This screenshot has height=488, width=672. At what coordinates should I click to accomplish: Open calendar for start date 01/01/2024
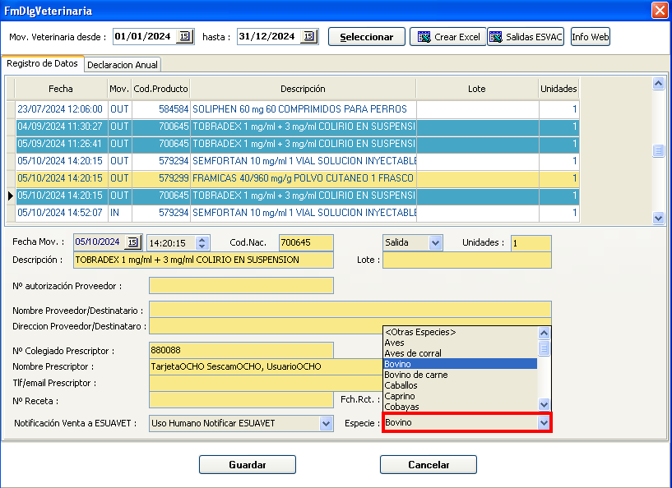(x=185, y=36)
